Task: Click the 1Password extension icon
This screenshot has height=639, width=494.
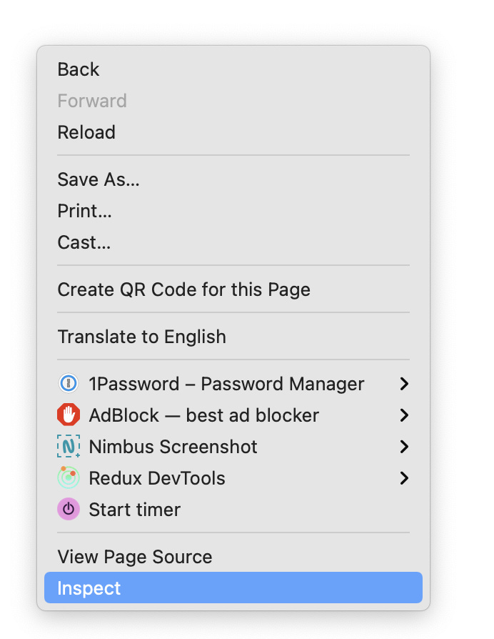Action: (x=67, y=384)
